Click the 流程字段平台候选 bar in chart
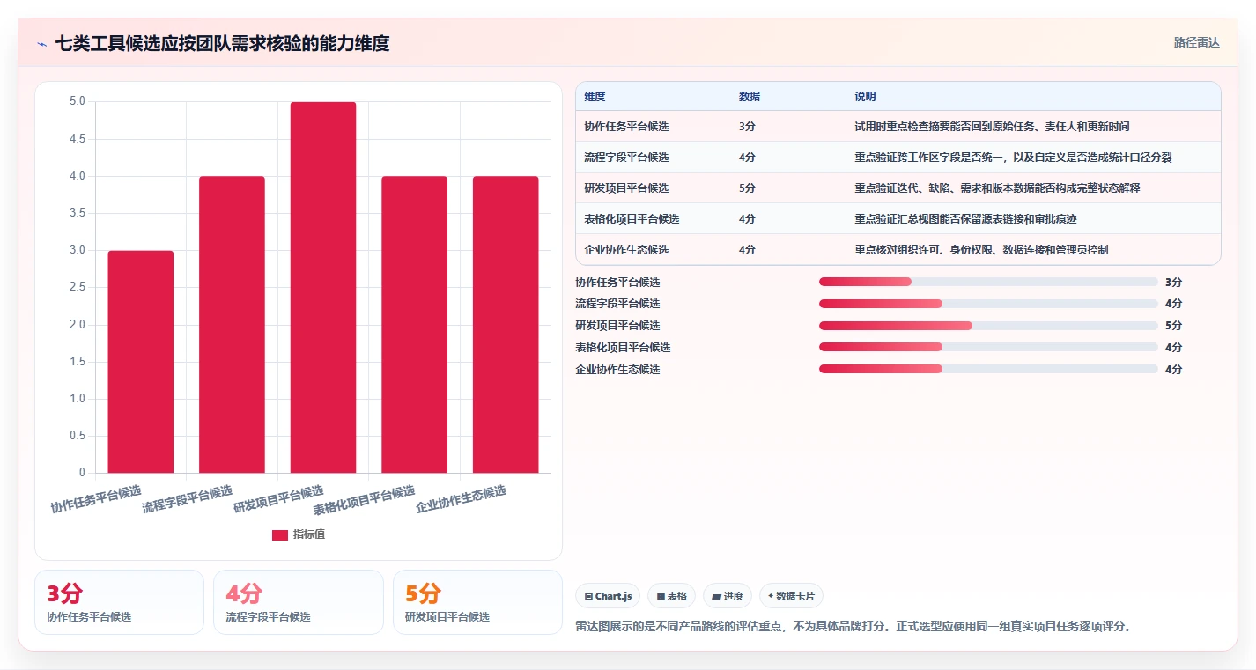 click(232, 325)
